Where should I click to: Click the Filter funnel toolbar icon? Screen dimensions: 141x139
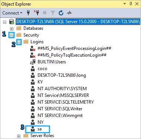[53, 13]
